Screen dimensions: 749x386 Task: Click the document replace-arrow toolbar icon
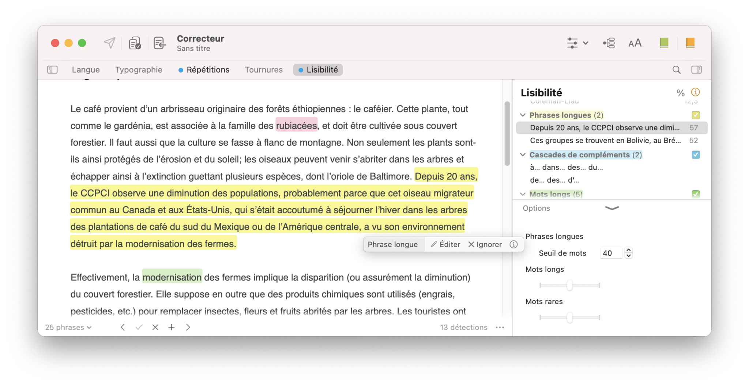159,43
